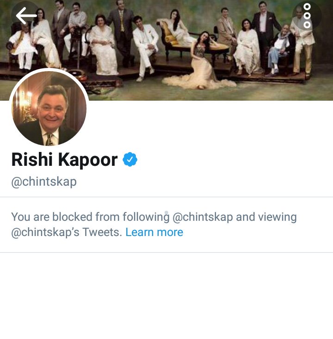Click @chintskap after the word following
333x339 pixels.
click(x=203, y=217)
